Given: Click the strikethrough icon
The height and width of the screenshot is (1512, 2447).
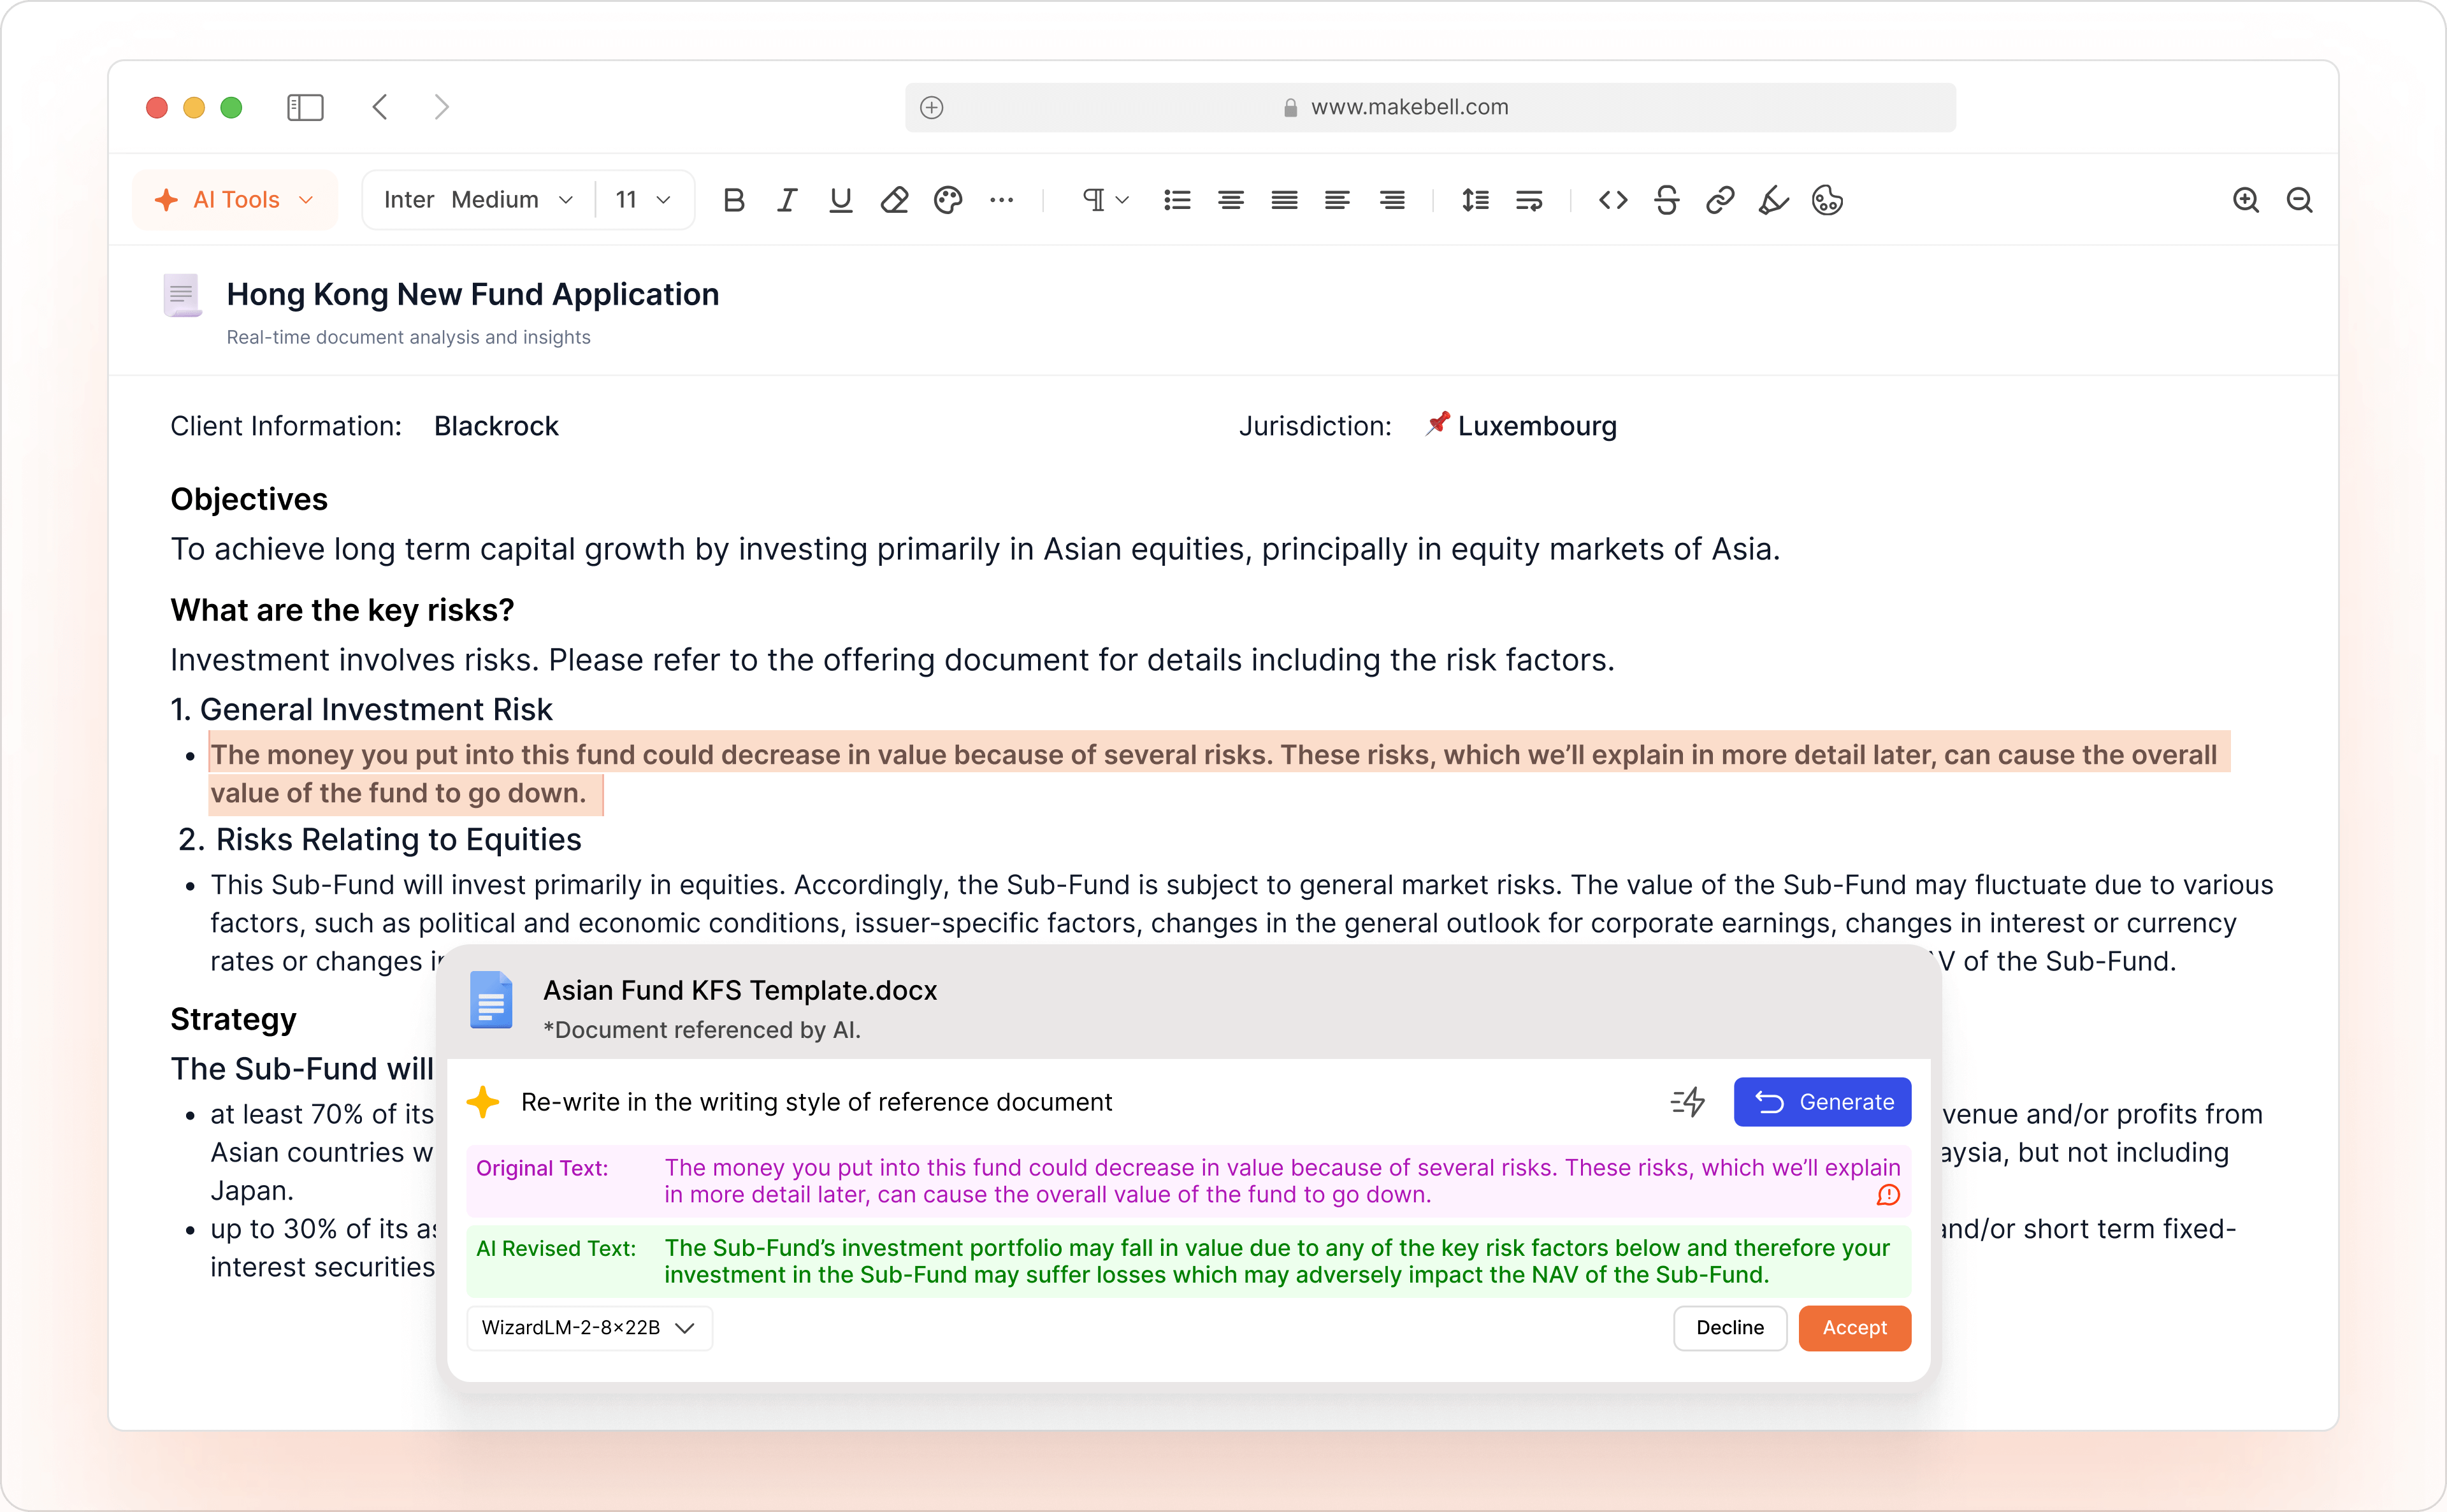Looking at the screenshot, I should point(1666,200).
